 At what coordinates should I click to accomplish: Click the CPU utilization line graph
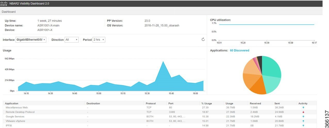267,25
